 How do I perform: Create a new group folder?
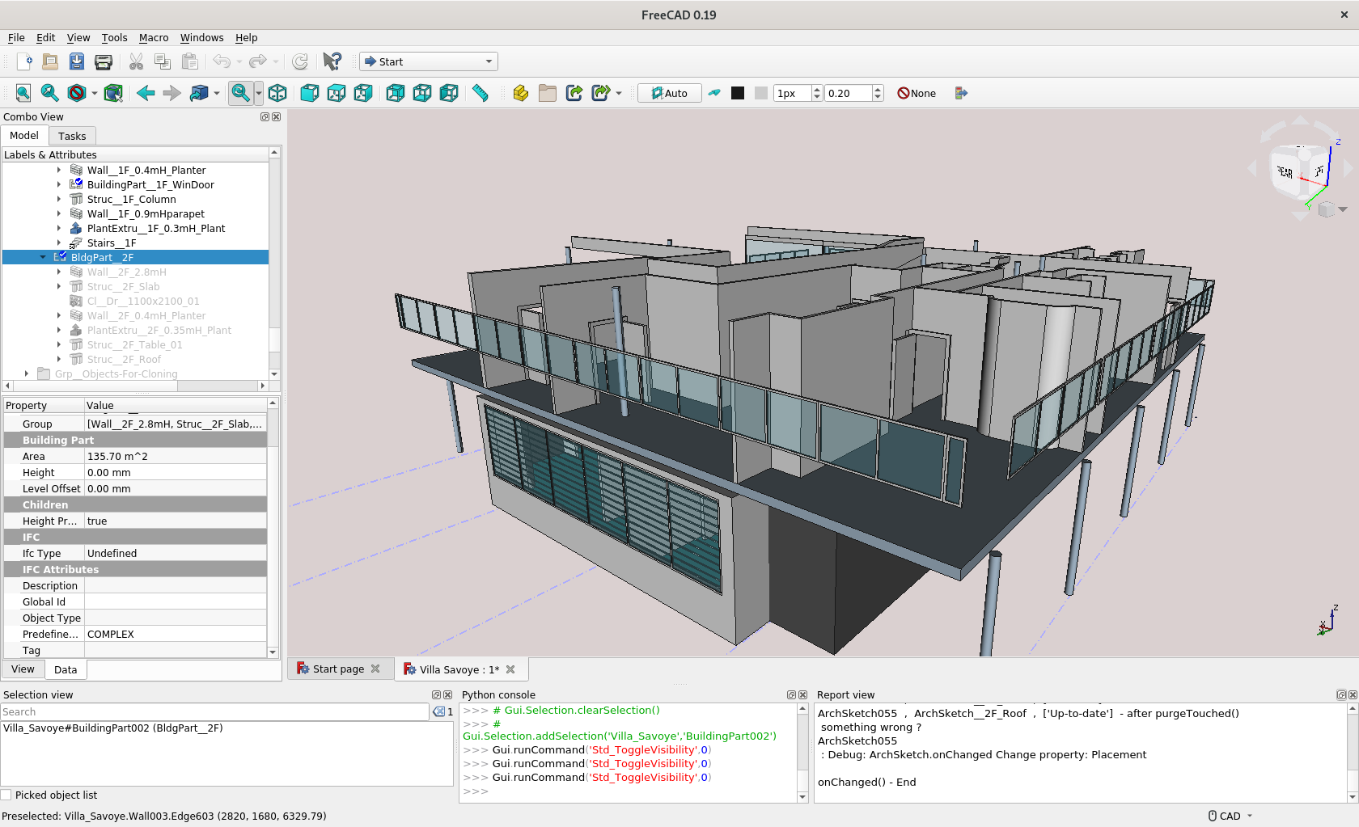tap(548, 93)
